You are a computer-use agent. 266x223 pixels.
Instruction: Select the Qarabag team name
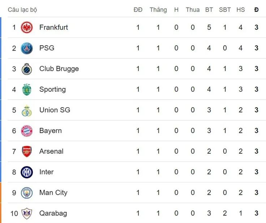tap(53, 213)
